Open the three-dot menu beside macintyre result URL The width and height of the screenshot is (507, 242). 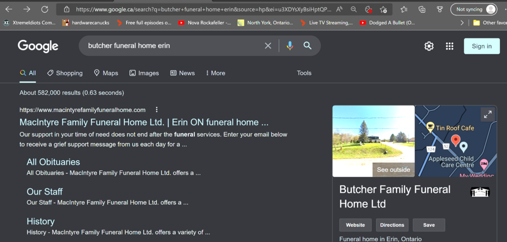tap(157, 110)
